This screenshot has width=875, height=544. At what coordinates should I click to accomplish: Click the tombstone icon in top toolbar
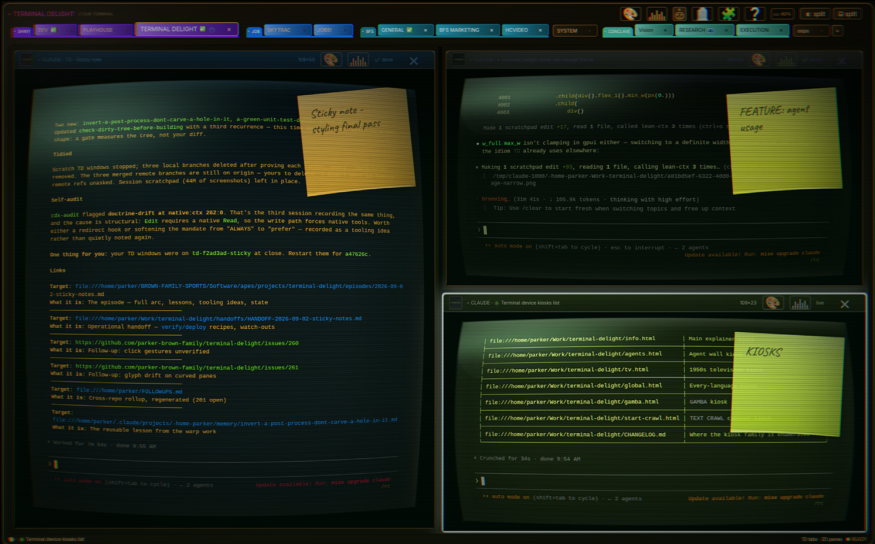[702, 14]
